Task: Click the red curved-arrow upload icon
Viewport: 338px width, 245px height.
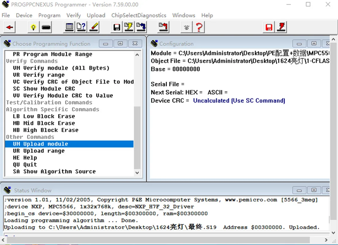Action: click(x=163, y=27)
